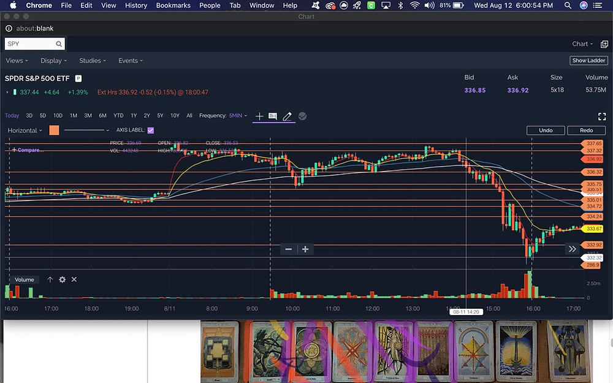The height and width of the screenshot is (383, 613).
Task: Open the Apple menu
Action: point(13,6)
